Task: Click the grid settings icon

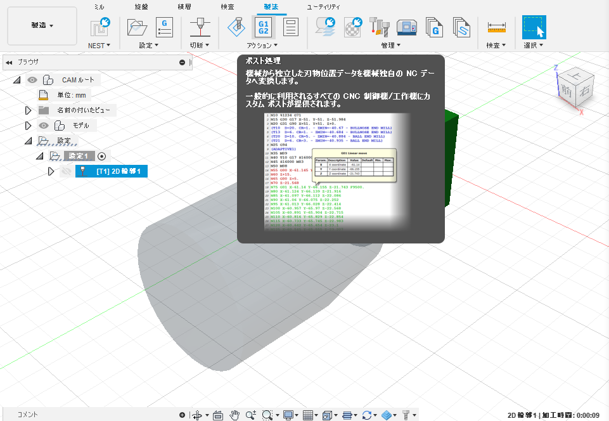Action: 307,415
